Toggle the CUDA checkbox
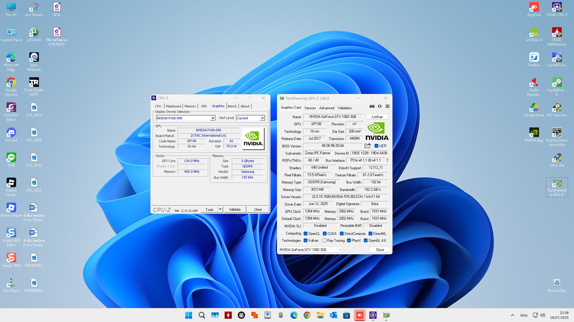The height and width of the screenshot is (322, 574). [325, 234]
